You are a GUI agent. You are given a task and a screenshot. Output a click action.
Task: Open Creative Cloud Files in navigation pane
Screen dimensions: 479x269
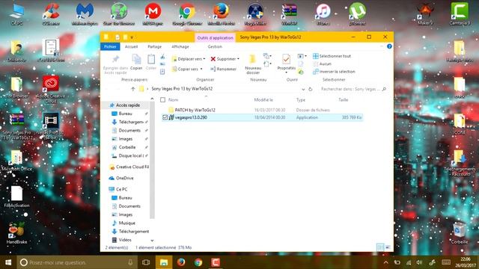click(x=132, y=167)
